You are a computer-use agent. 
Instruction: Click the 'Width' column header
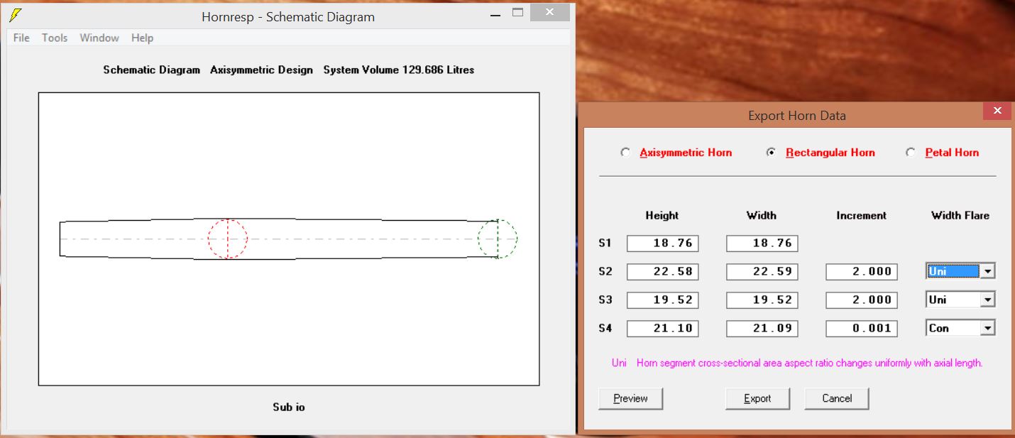(x=762, y=215)
